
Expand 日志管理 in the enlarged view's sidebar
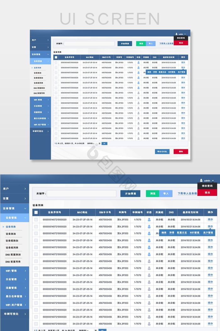point(14,279)
